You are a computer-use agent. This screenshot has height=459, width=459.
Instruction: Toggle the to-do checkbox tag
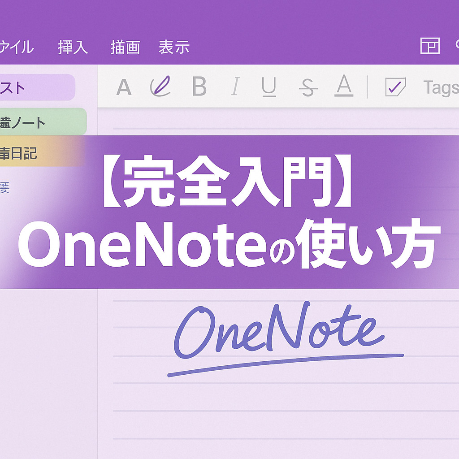[395, 87]
